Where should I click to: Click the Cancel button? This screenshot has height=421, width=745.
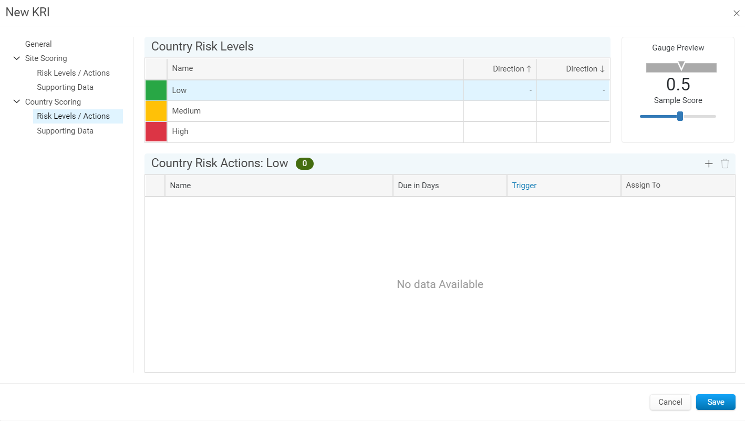[x=670, y=402]
